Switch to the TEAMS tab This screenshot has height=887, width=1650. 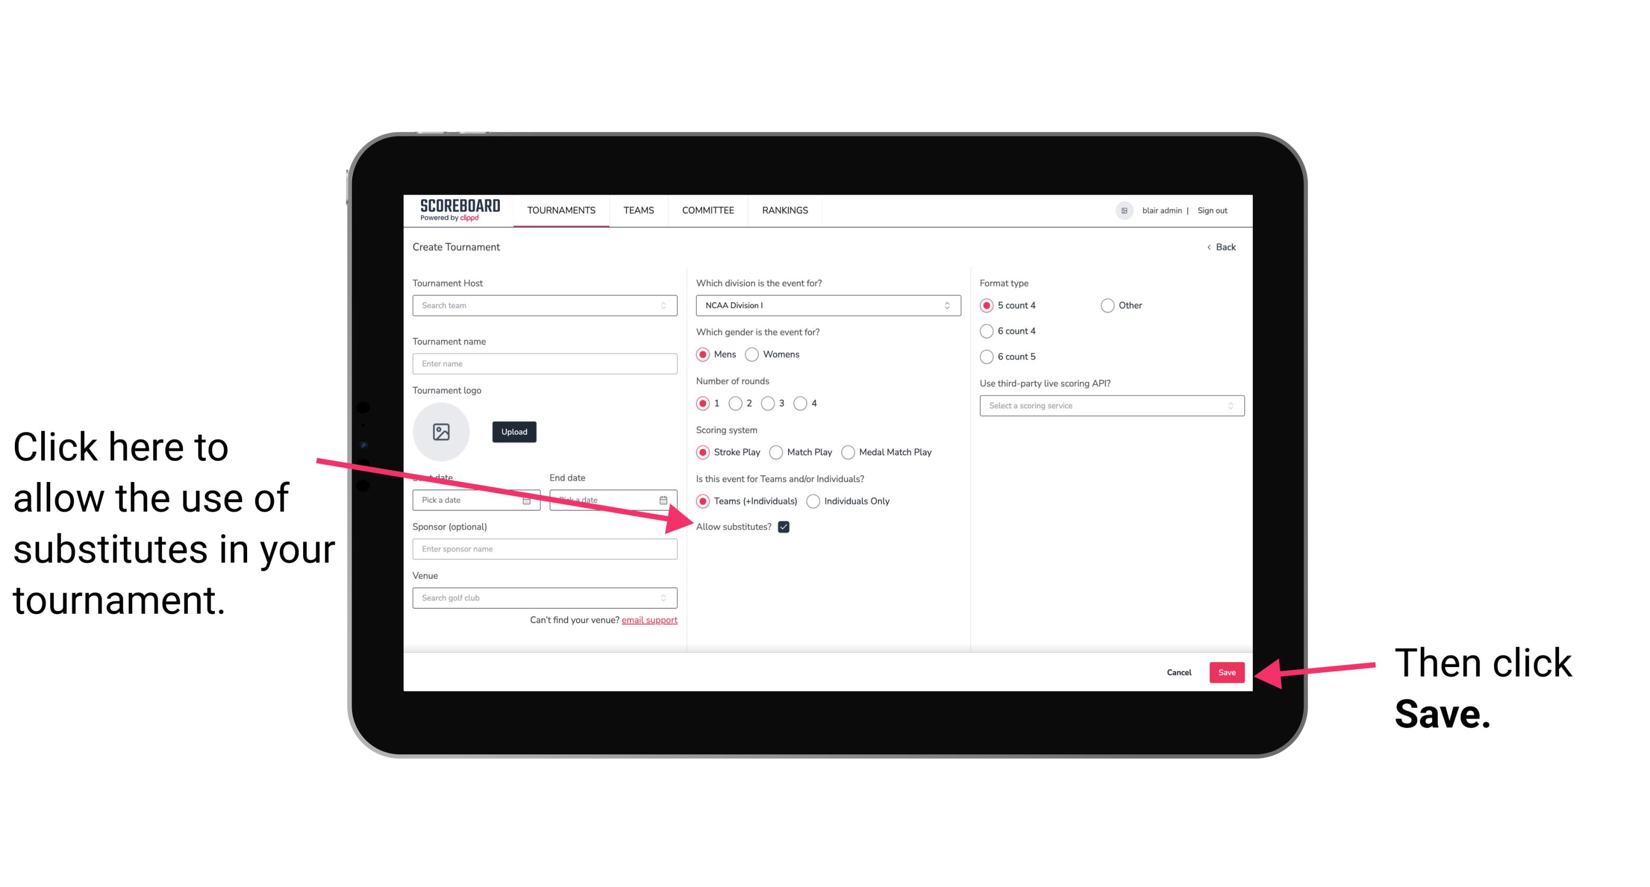coord(639,210)
